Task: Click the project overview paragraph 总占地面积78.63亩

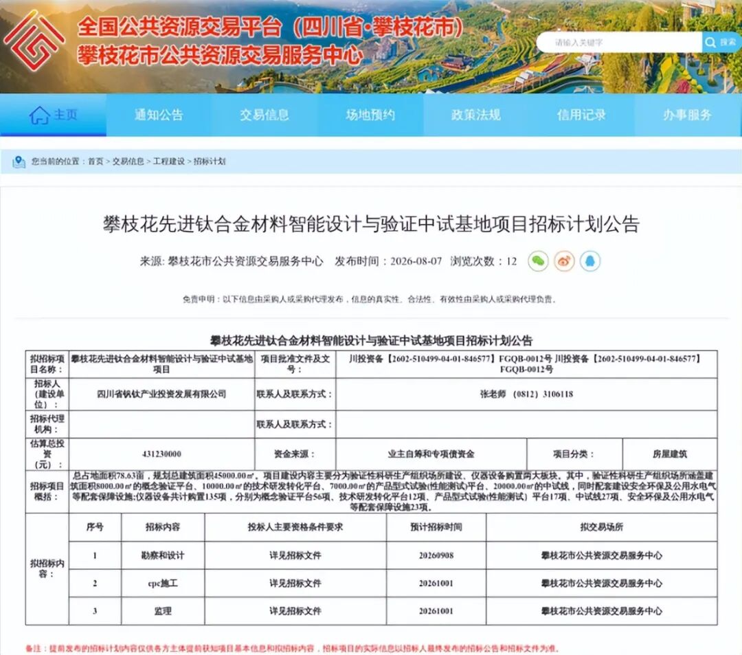Action: click(393, 491)
